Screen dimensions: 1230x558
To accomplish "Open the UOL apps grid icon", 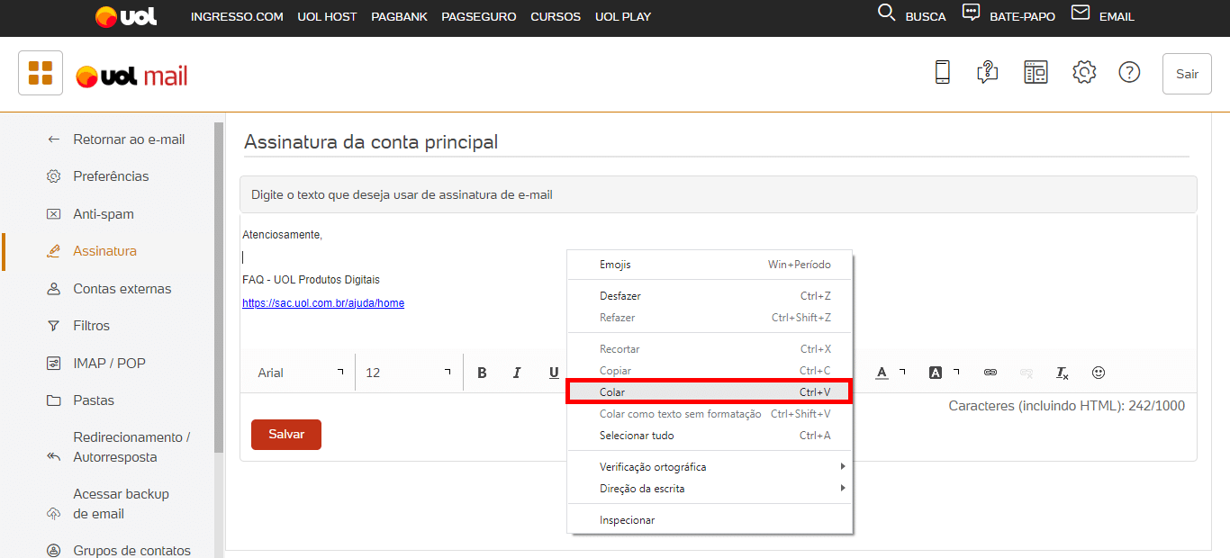I will (41, 73).
